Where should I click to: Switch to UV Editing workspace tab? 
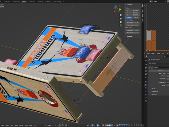[x=48, y=2]
